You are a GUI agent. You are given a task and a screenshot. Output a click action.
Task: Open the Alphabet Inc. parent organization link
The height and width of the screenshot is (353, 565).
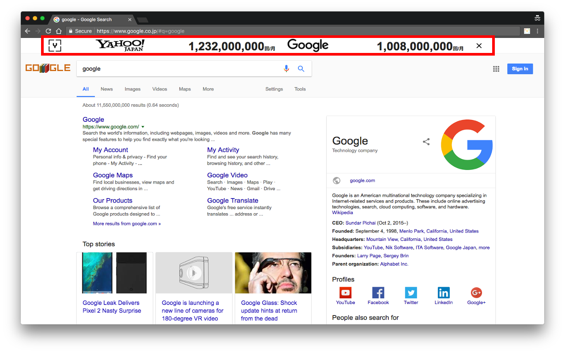394,264
